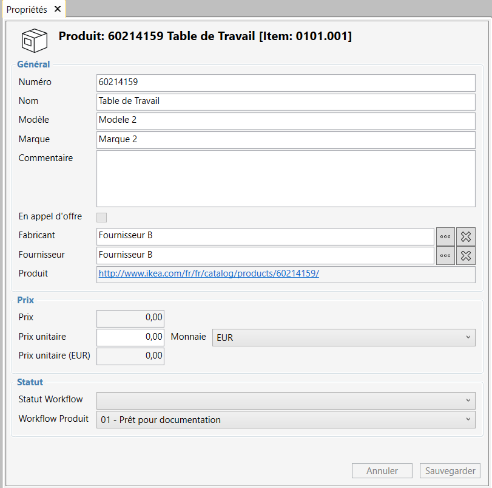Image resolution: width=492 pixels, height=488 pixels.
Task: Open the Monnaie currency dropdown
Action: coord(343,337)
